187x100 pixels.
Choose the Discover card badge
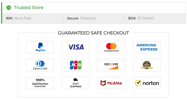pos(111,65)
